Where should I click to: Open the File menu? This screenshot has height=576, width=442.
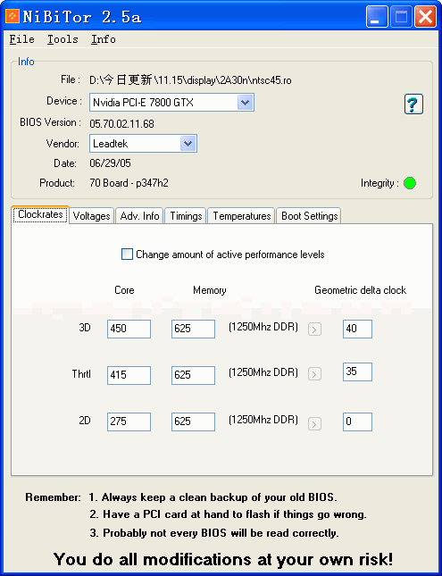click(22, 39)
